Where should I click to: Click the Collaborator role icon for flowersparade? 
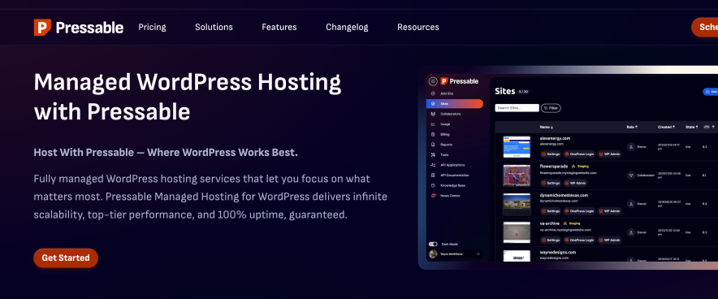tap(631, 175)
